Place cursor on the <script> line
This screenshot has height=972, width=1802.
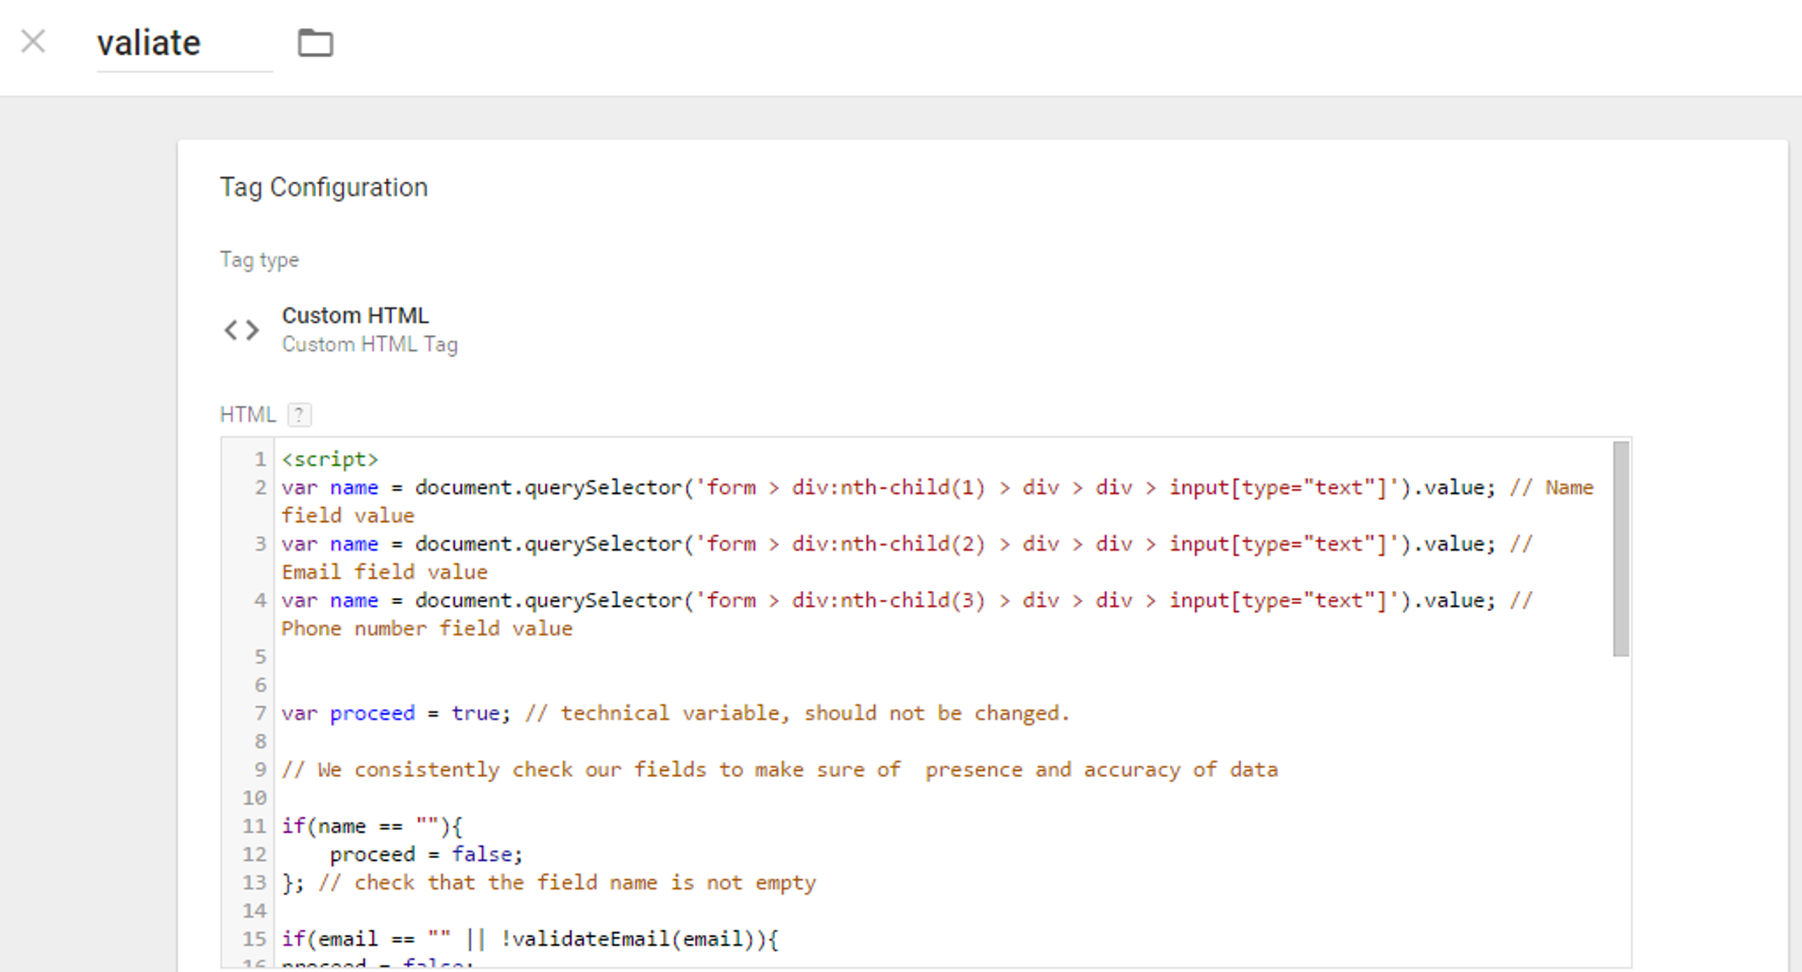click(x=329, y=459)
